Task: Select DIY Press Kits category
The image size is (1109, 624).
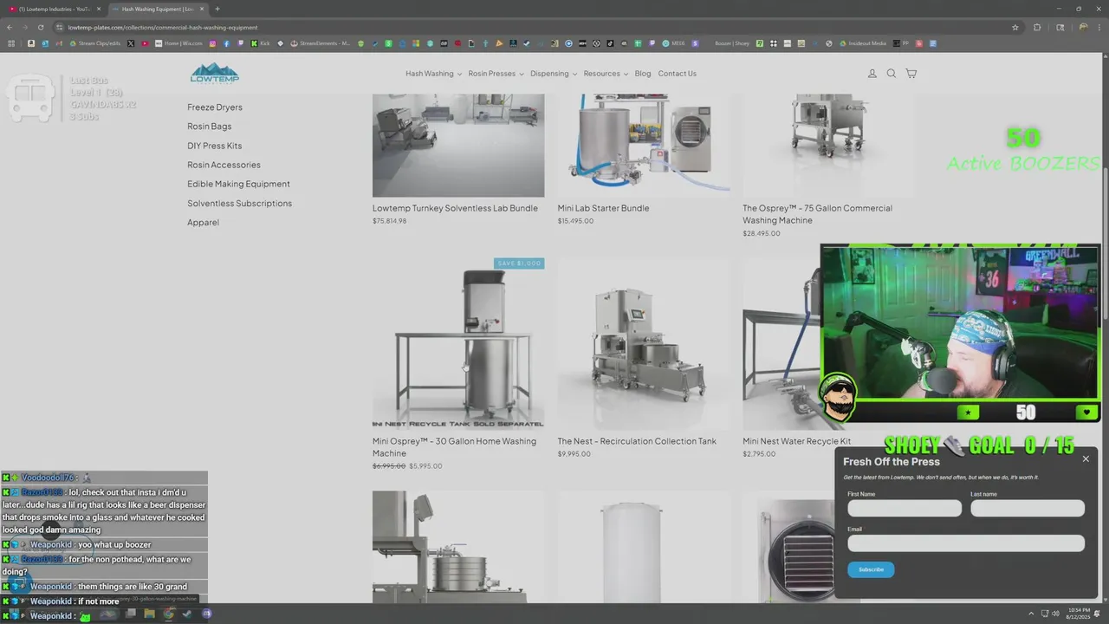Action: [x=215, y=146]
